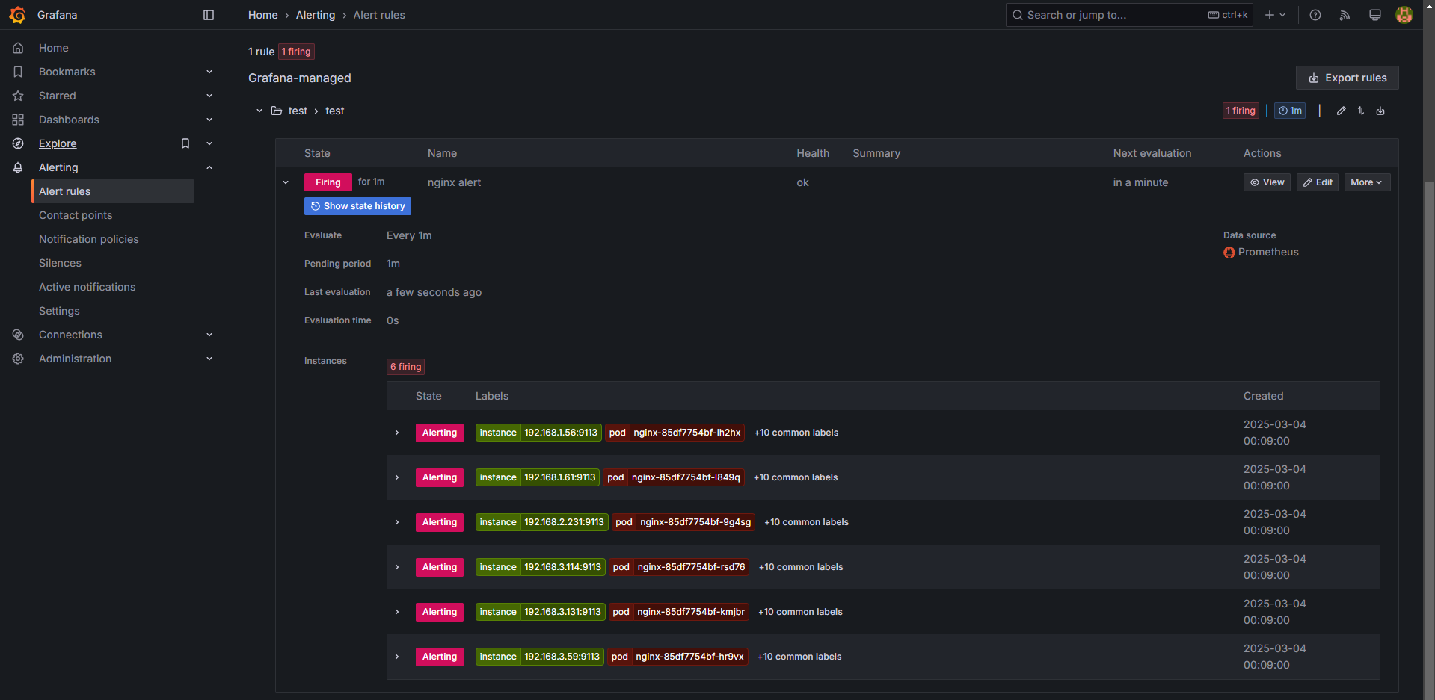The image size is (1435, 700).
Task: Expand the Starred section chevron
Action: [x=209, y=96]
